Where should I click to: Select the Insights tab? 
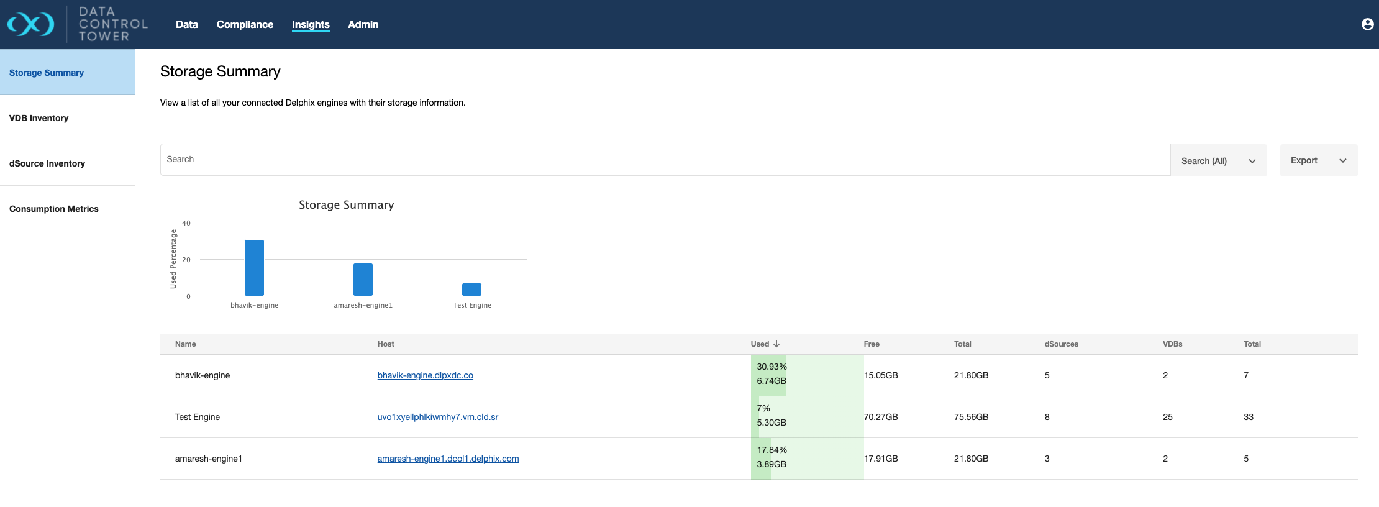[311, 24]
